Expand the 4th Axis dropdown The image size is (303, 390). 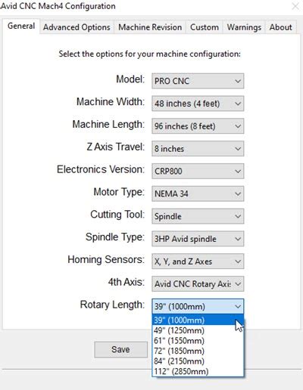[x=198, y=284]
